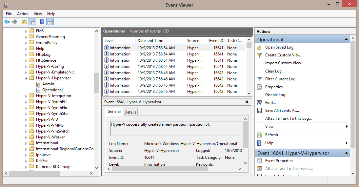Click the Admin log icon in tree
The image size is (359, 187).
[x=38, y=84]
